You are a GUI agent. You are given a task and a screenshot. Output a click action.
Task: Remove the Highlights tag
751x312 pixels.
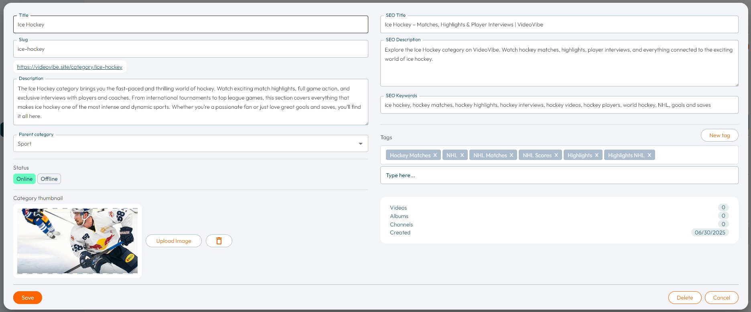pos(597,155)
